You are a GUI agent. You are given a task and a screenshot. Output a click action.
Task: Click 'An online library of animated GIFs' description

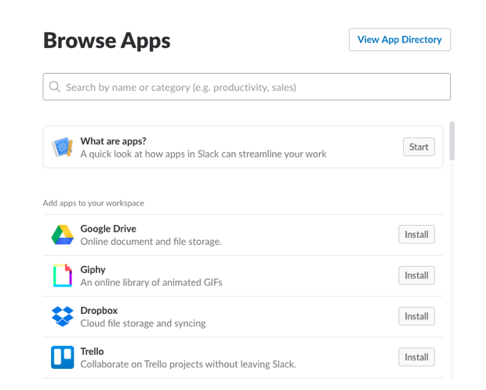(x=151, y=282)
